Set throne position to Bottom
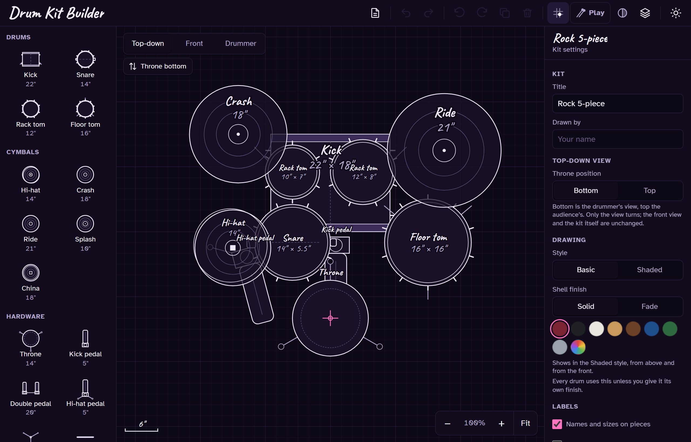This screenshot has width=691, height=442. pos(585,191)
